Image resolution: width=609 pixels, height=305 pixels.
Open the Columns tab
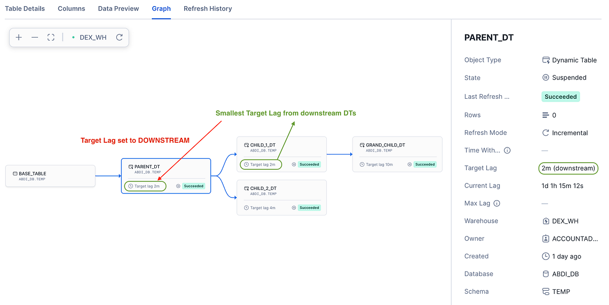point(71,9)
